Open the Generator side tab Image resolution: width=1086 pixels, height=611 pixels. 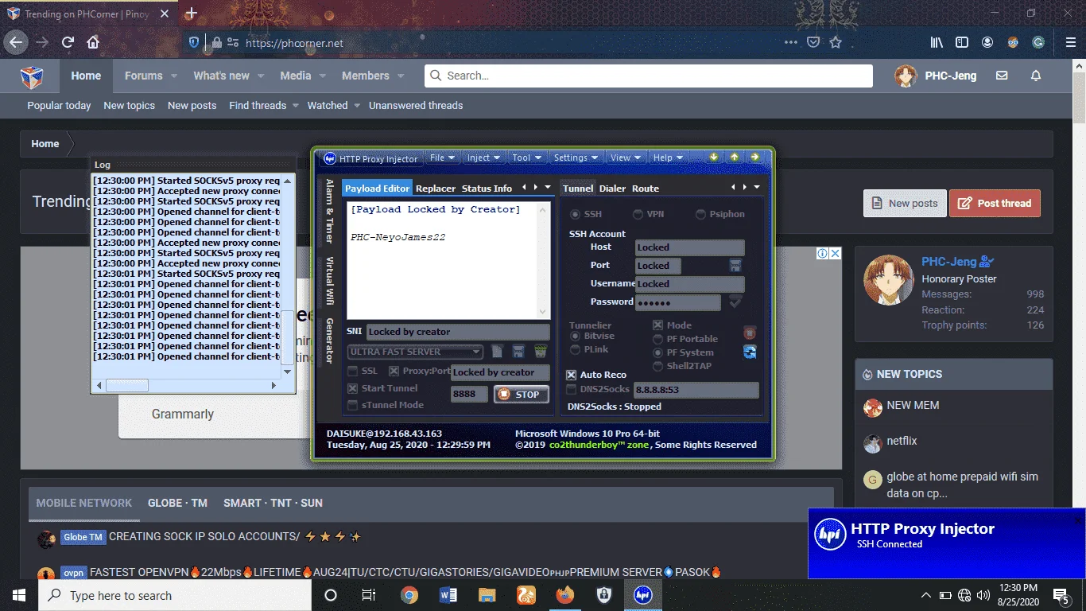329,341
